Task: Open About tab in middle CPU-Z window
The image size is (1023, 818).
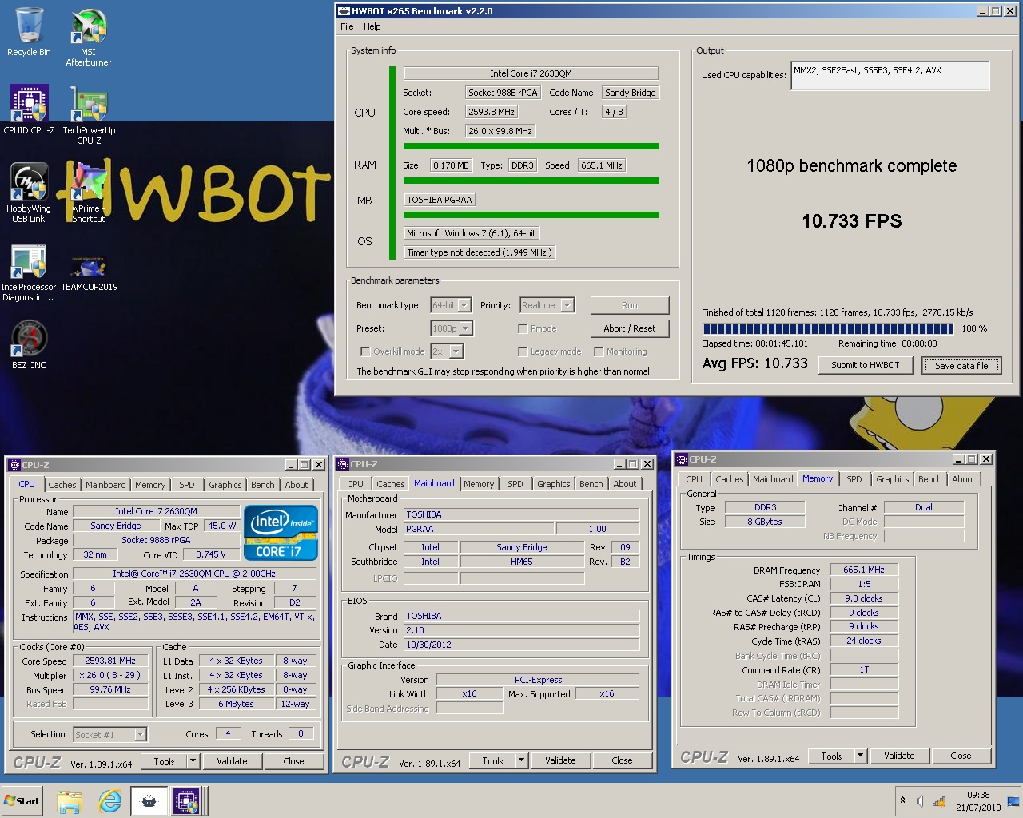Action: point(625,484)
